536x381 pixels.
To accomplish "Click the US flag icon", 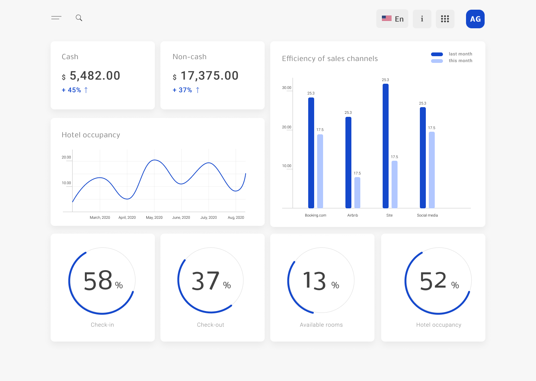I will [x=386, y=18].
